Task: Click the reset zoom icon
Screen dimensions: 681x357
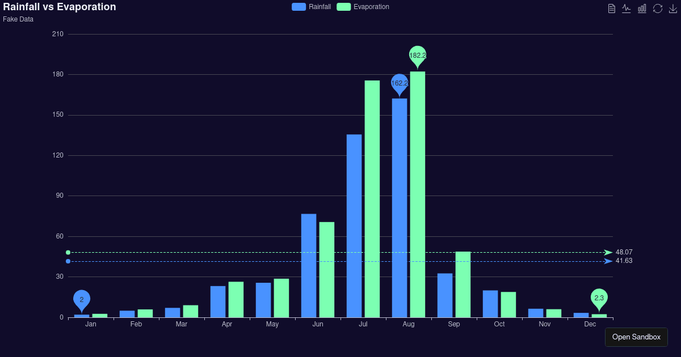Action: [x=657, y=8]
